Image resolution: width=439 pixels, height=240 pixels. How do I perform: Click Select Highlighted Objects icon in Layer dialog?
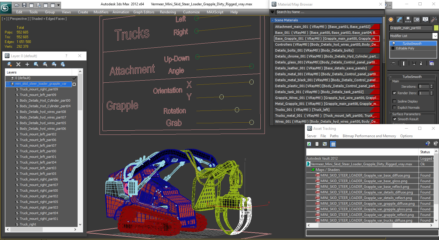(x=36, y=64)
